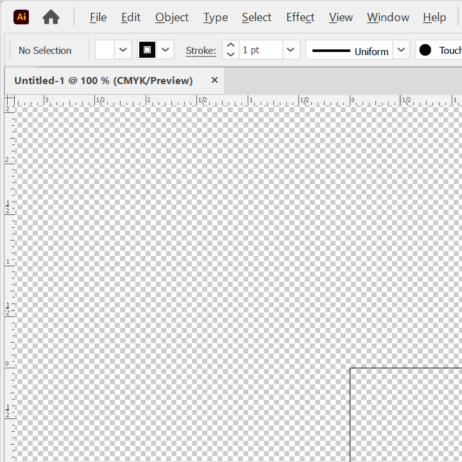Click the control bar gripper handle

tap(10, 49)
